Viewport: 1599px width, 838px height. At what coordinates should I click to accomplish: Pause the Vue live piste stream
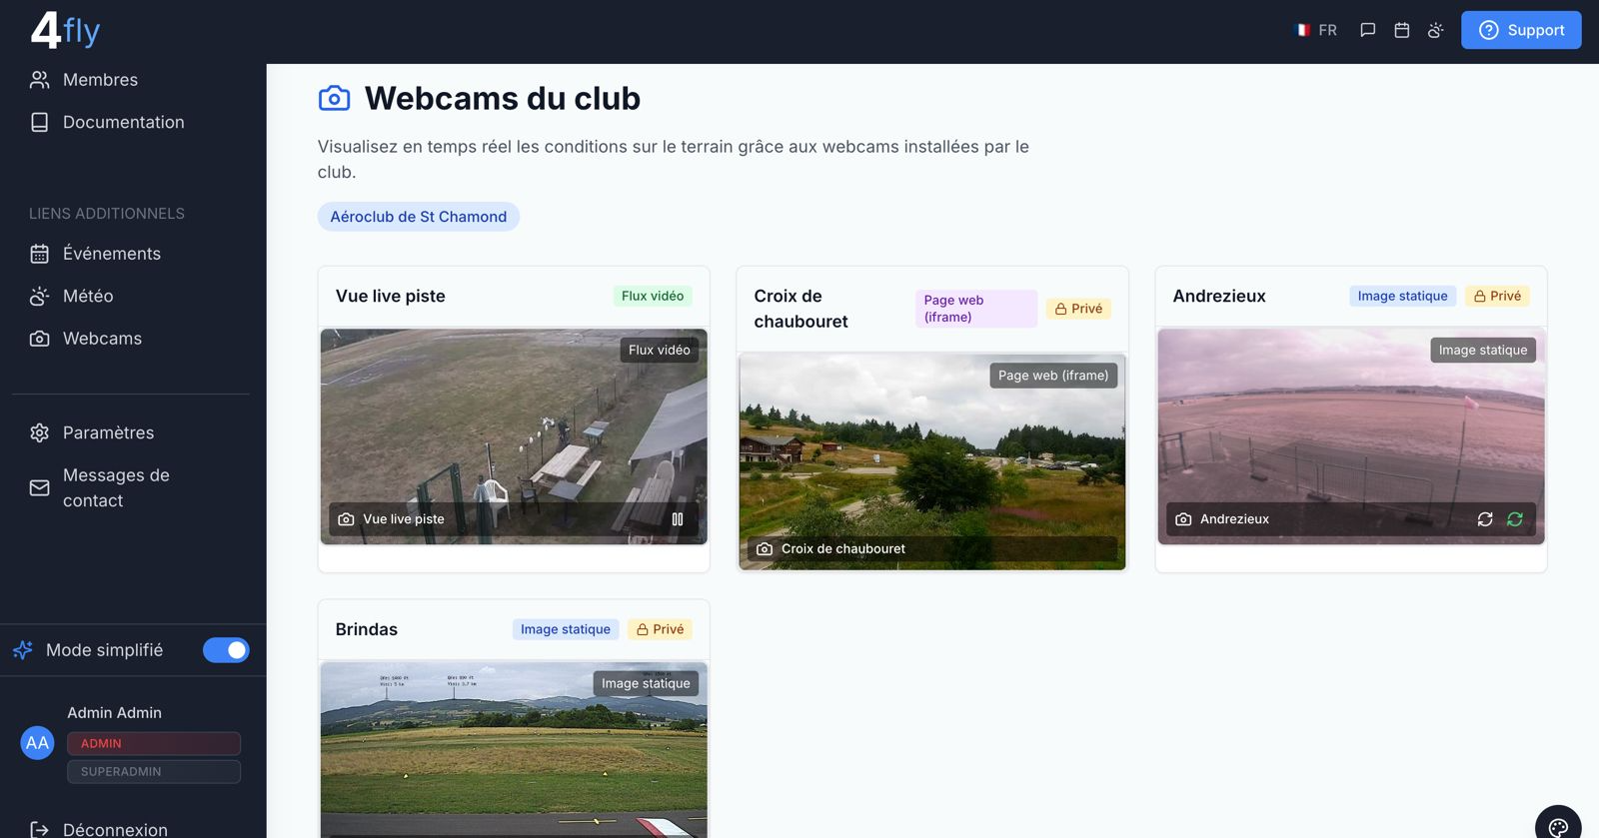pyautogui.click(x=678, y=519)
